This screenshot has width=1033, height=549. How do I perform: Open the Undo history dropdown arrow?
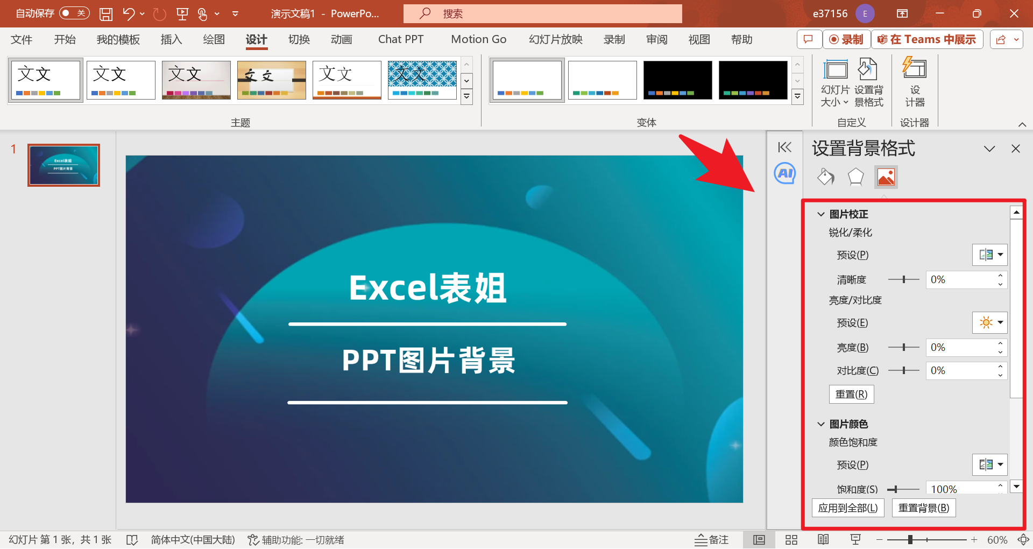pos(142,13)
